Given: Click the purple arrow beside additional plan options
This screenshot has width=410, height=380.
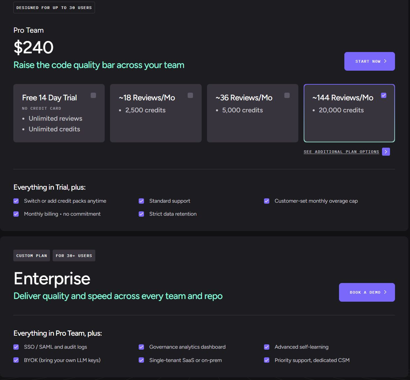Looking at the screenshot, I should coord(386,152).
